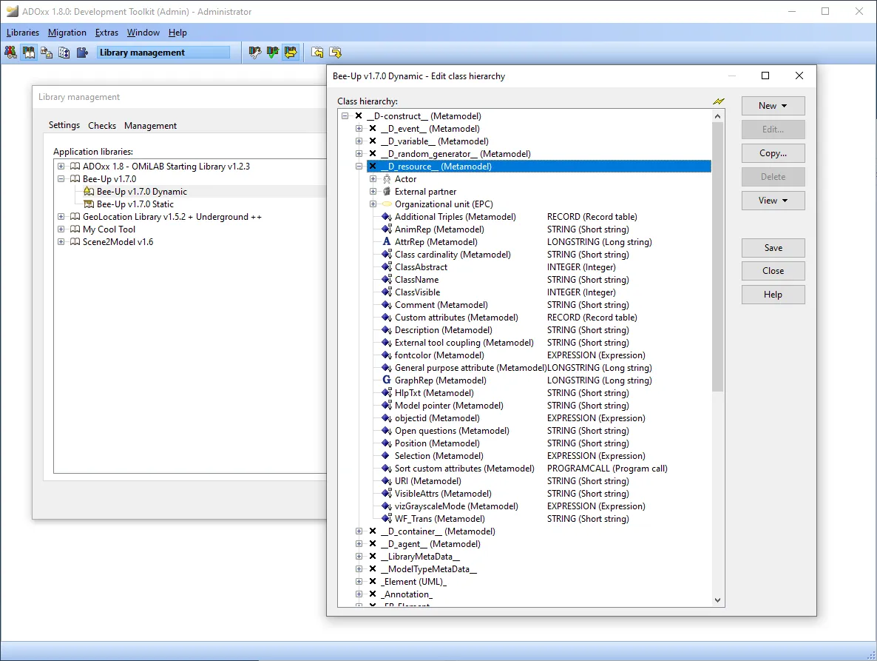Open the Extras menu
The height and width of the screenshot is (661, 877).
(x=106, y=33)
